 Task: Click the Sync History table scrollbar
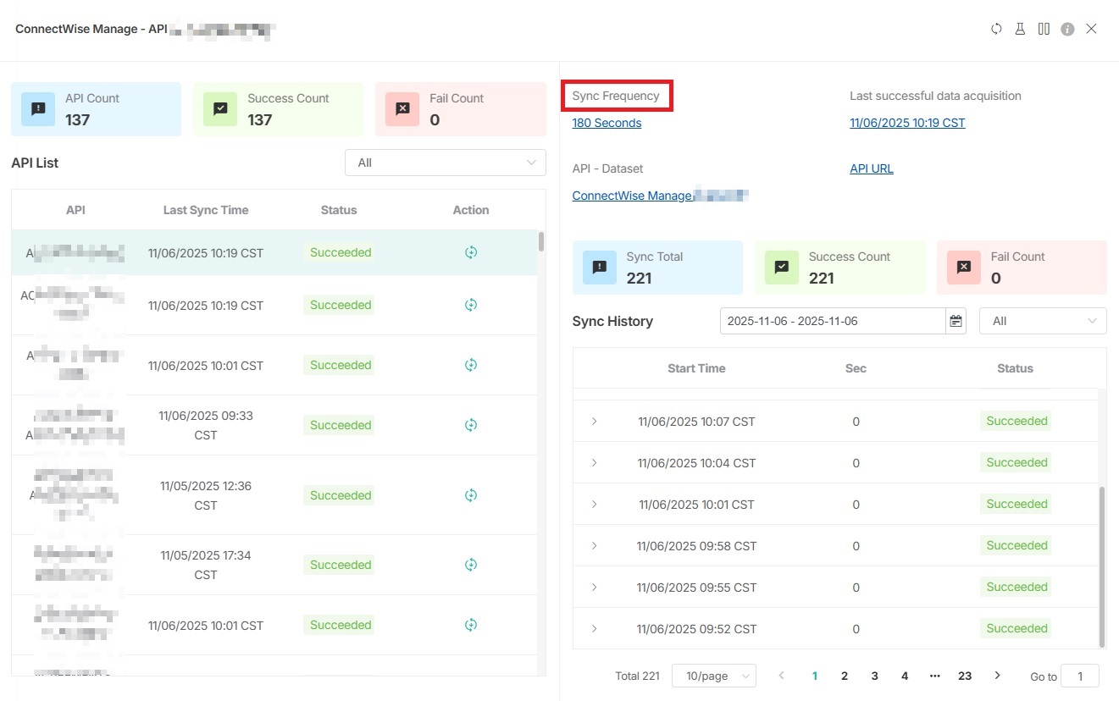pyautogui.click(x=1101, y=566)
